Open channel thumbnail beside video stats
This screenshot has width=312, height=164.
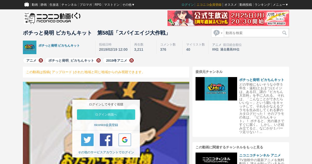click(30, 47)
